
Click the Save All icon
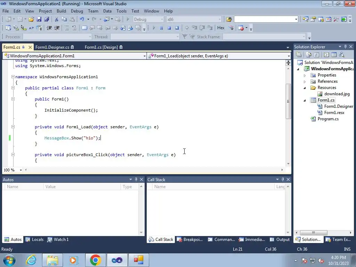coord(47,19)
